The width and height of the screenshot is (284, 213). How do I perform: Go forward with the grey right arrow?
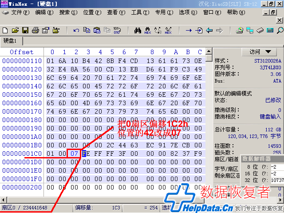(x=219, y=30)
